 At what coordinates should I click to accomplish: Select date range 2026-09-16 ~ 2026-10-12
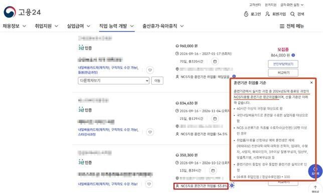coord(200,163)
